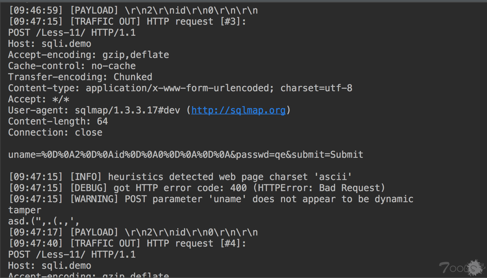
Task: Click the INFO heuristics charset line
Action: (x=180, y=177)
